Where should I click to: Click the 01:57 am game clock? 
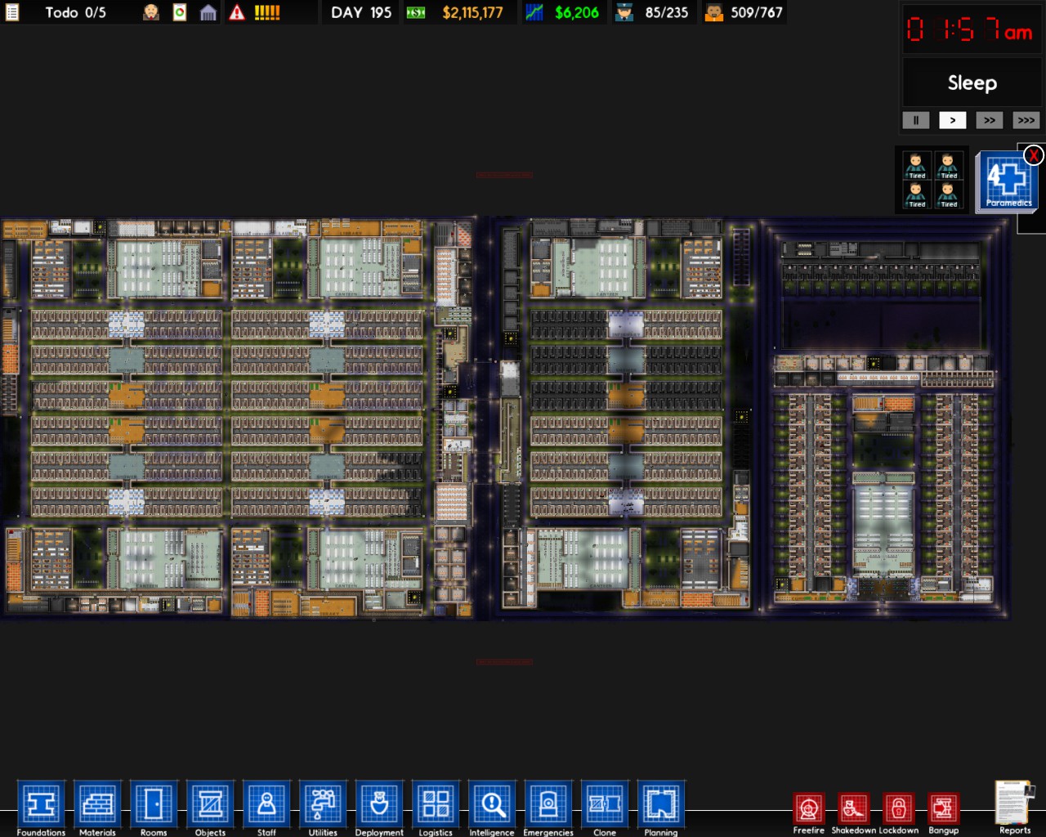969,31
